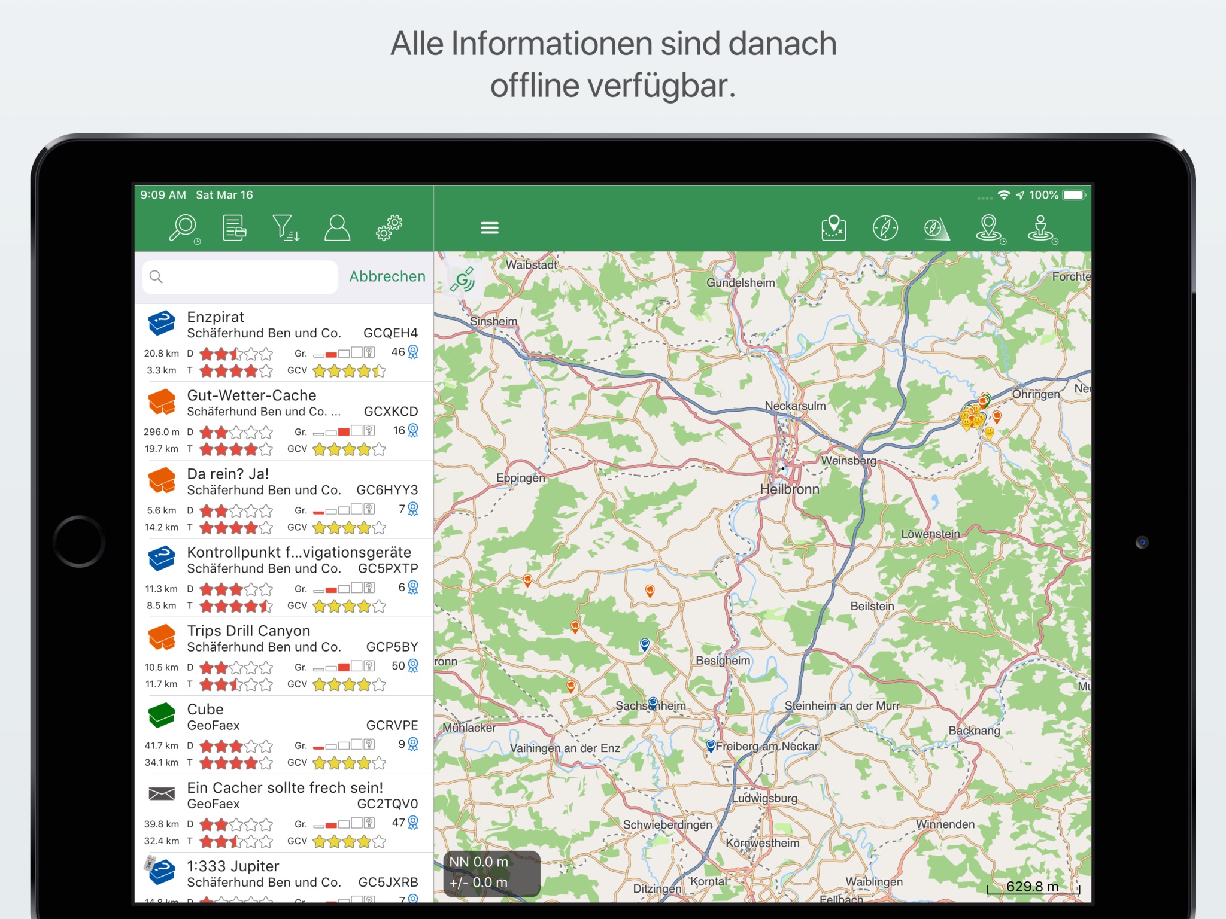The height and width of the screenshot is (919, 1226).
Task: Open the Cube cache entry
Action: pos(284,735)
